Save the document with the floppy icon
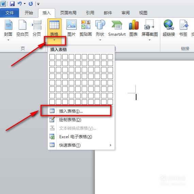This screenshot has height=194, width=194. [x=12, y=4]
